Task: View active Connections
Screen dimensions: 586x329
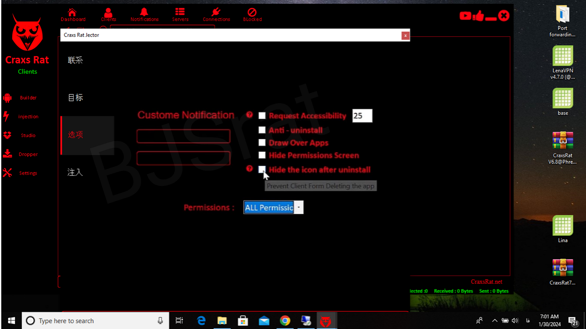Action: 216,14
